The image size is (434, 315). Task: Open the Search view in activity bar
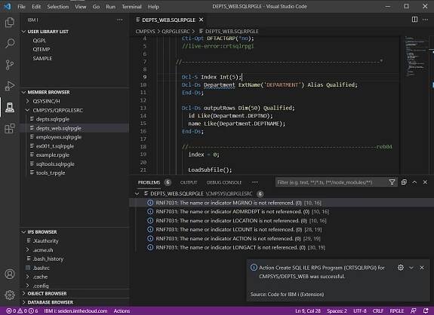pyautogui.click(x=10, y=44)
